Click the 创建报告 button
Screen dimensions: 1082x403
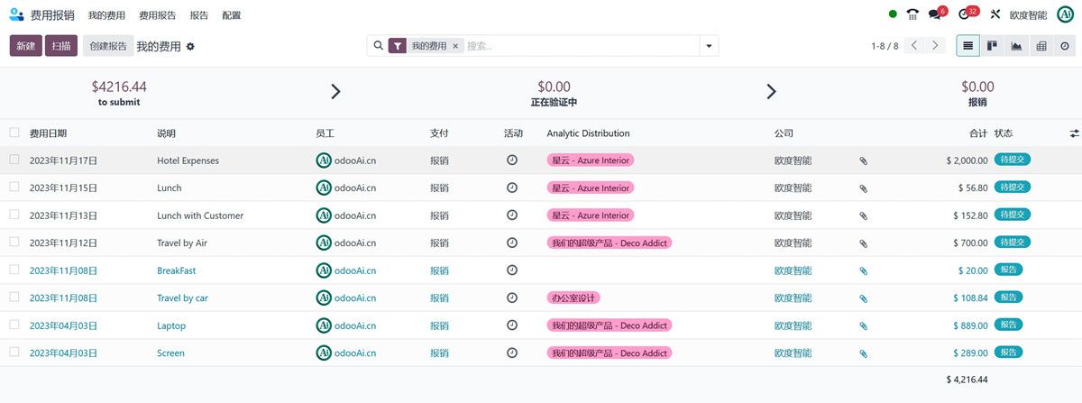(x=108, y=46)
